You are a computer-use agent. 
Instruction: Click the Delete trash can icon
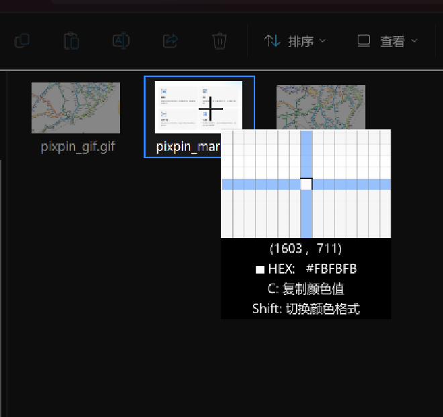[x=219, y=41]
